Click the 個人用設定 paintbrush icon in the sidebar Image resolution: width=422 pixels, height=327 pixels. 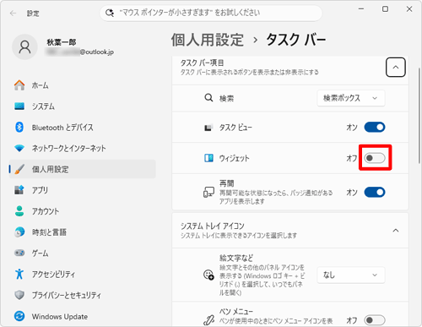[19, 169]
